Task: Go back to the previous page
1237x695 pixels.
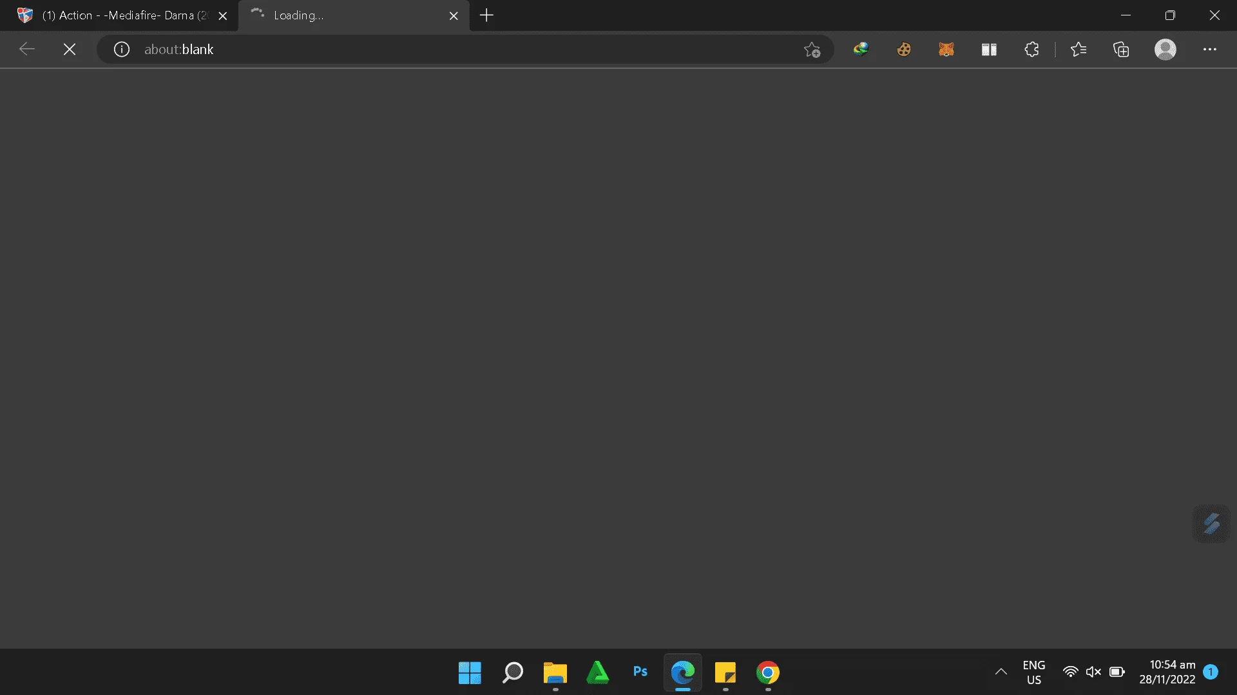Action: tap(27, 50)
